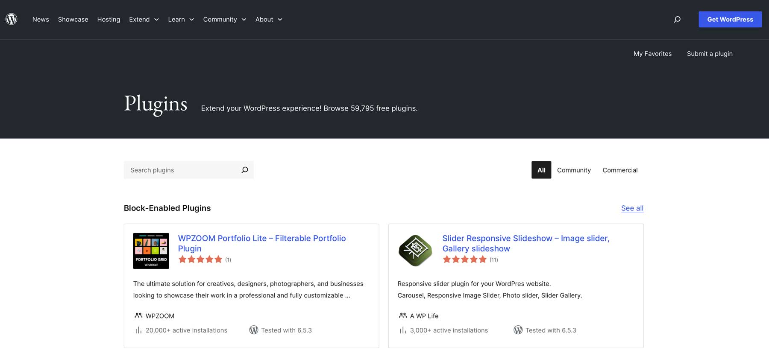Click bar chart icon beside 20,000+ installations
Viewport: 769px width, 353px height.
coord(138,330)
